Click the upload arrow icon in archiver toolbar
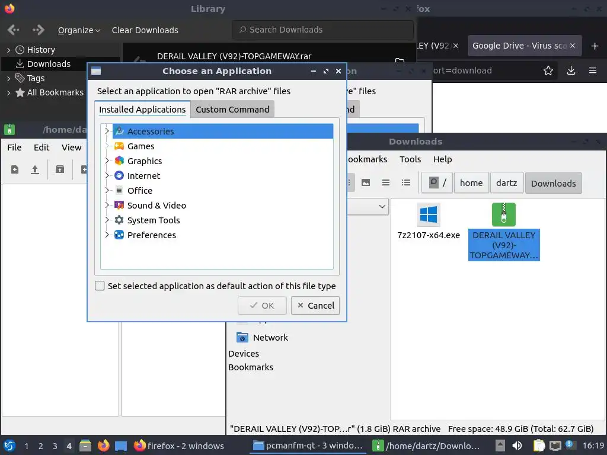607x455 pixels. point(35,169)
